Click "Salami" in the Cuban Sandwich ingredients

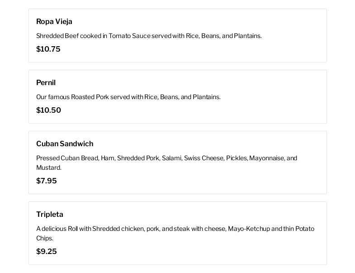tap(171, 158)
